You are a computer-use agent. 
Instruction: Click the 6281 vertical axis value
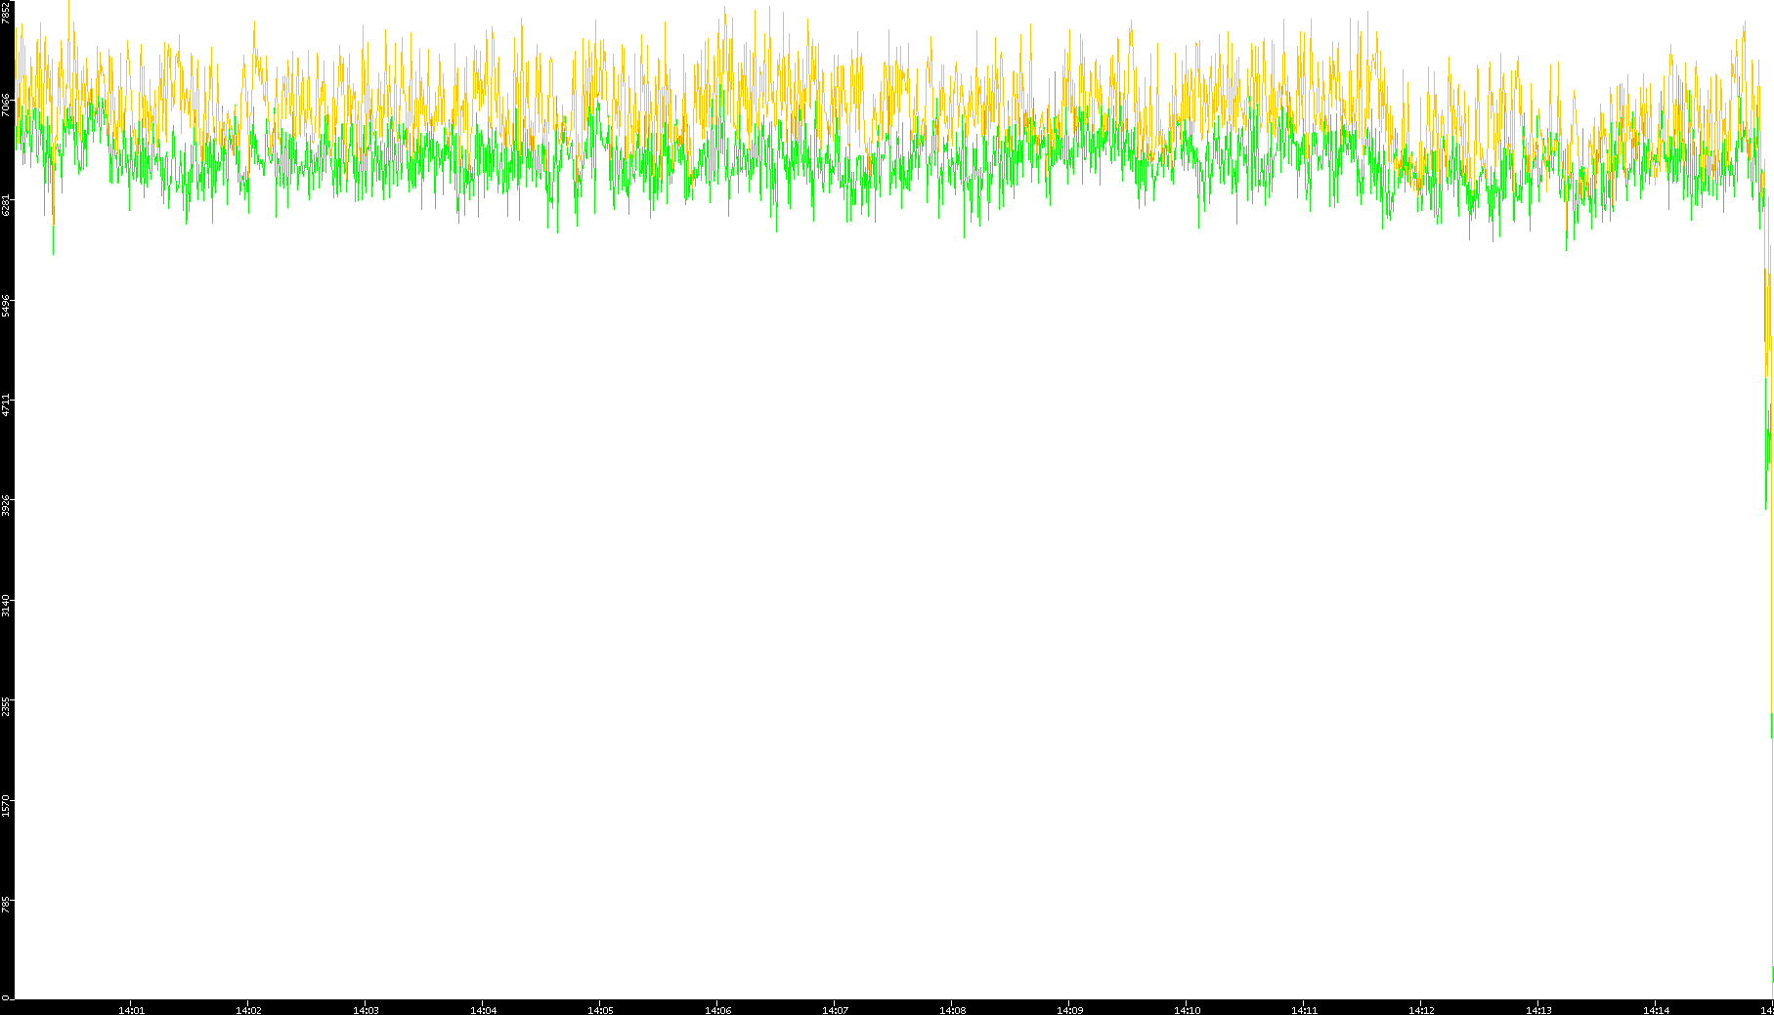tap(6, 205)
